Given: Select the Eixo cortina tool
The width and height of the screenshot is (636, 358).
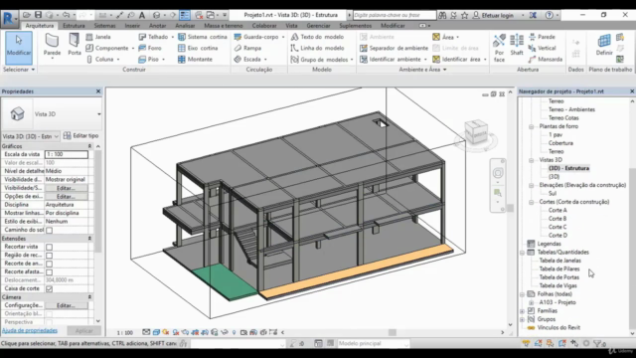Looking at the screenshot, I should [198, 48].
